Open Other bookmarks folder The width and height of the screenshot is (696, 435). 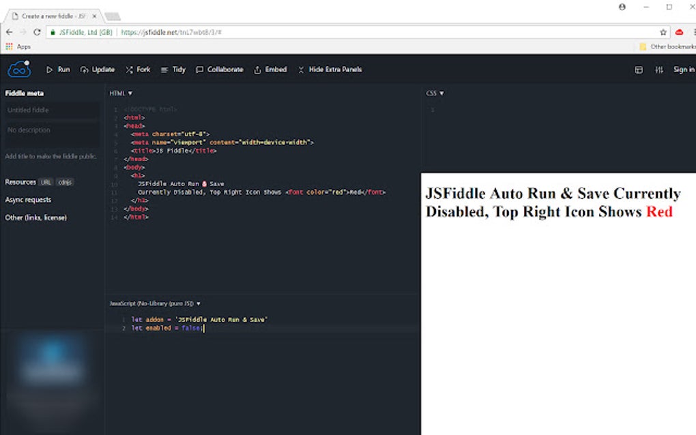667,46
